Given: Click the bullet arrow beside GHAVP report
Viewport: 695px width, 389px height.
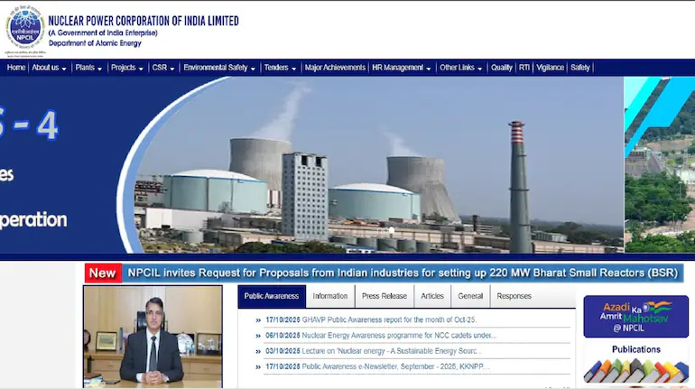Looking at the screenshot, I should coord(257,320).
